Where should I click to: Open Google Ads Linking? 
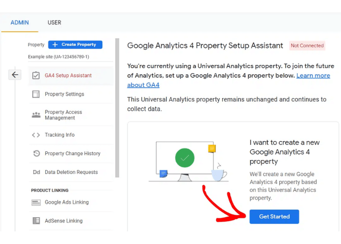(71, 203)
